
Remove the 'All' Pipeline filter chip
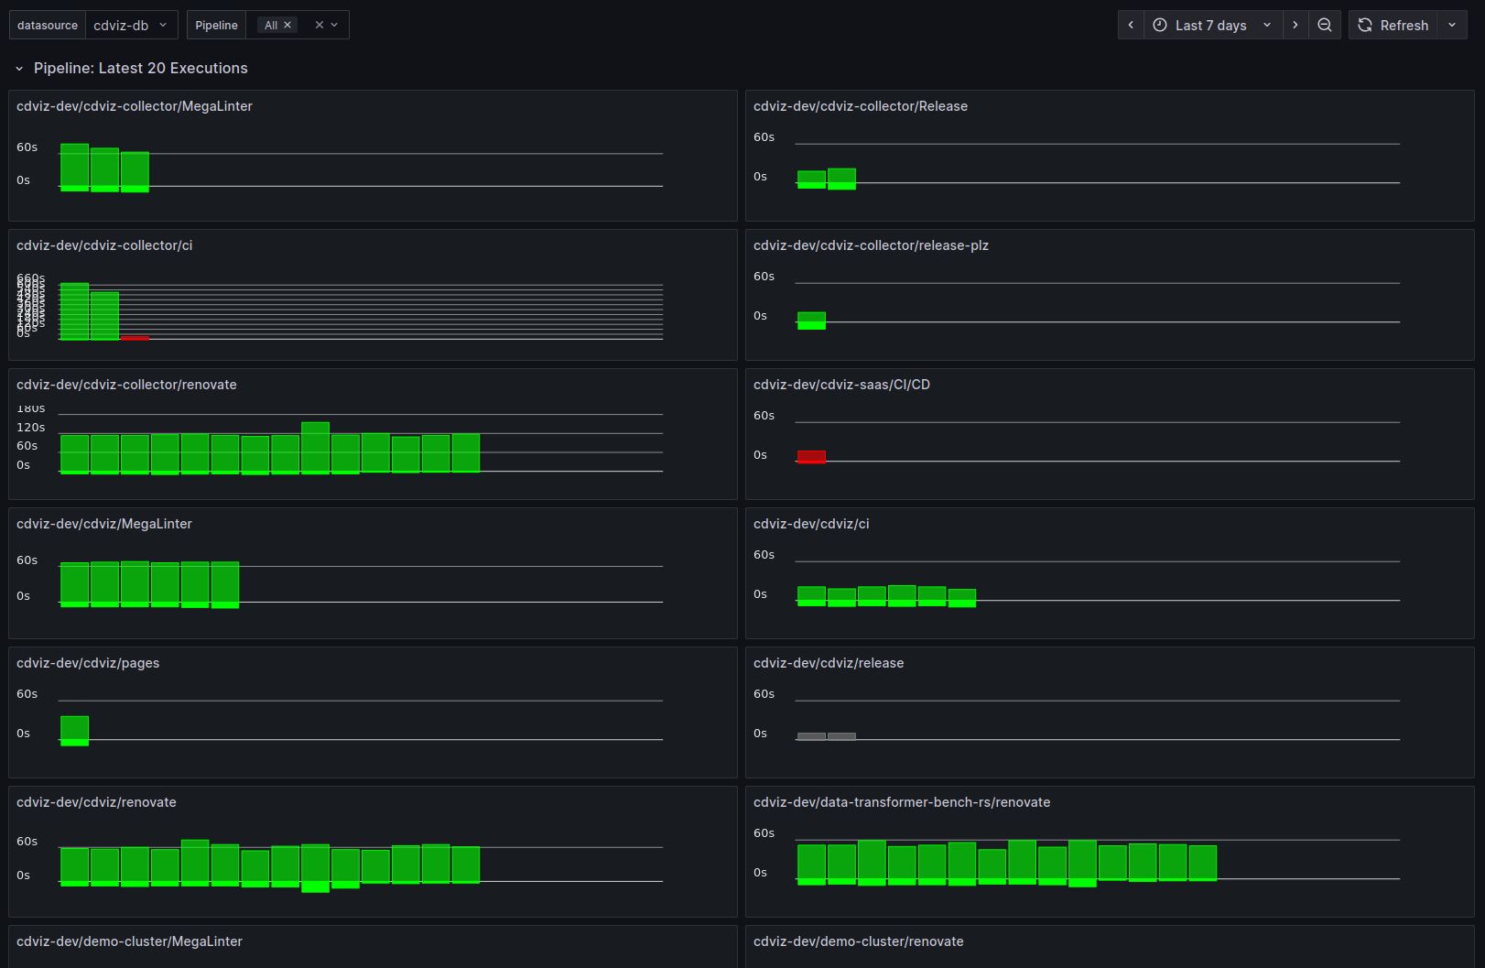click(287, 26)
